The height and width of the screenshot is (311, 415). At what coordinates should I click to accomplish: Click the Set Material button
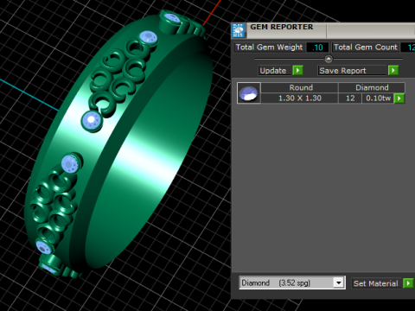coord(375,283)
